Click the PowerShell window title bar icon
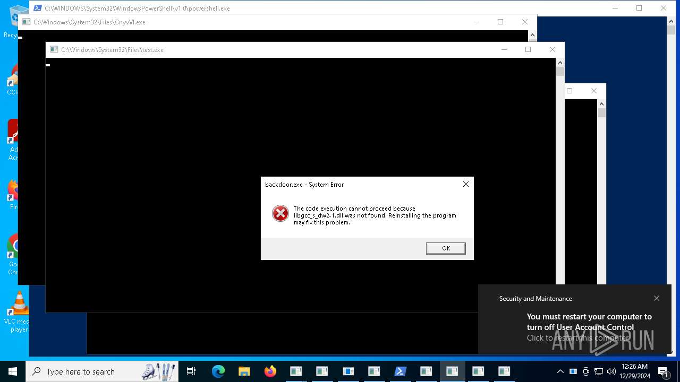Screen dimensions: 680x382 [38, 8]
